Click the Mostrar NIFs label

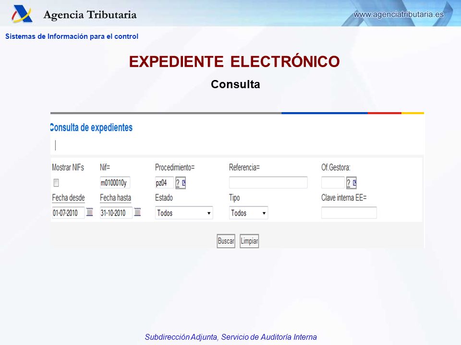tap(68, 168)
